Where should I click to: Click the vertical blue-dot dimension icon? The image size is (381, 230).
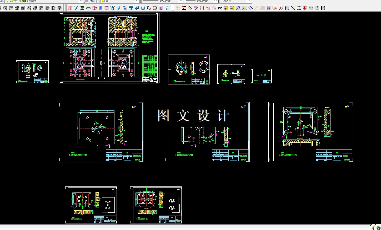[x=317, y=8]
